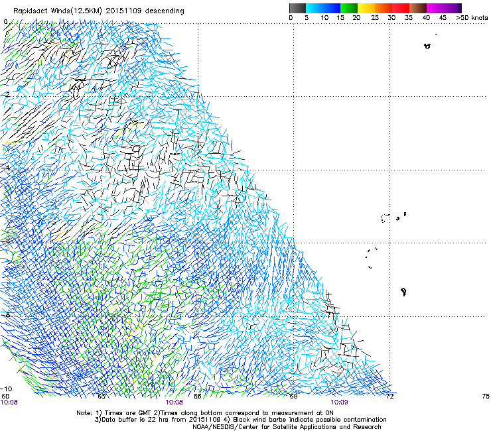Pick the yellow 20-25 knots legend swatch

pyautogui.click(x=366, y=8)
